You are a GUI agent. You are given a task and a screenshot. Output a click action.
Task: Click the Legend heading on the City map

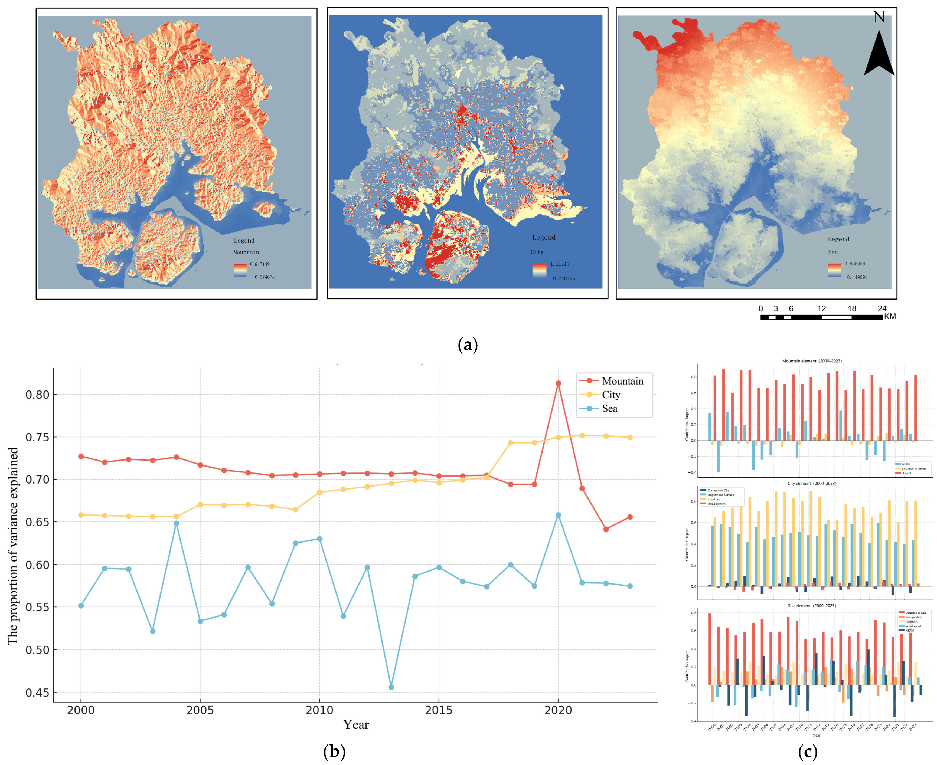coord(544,238)
